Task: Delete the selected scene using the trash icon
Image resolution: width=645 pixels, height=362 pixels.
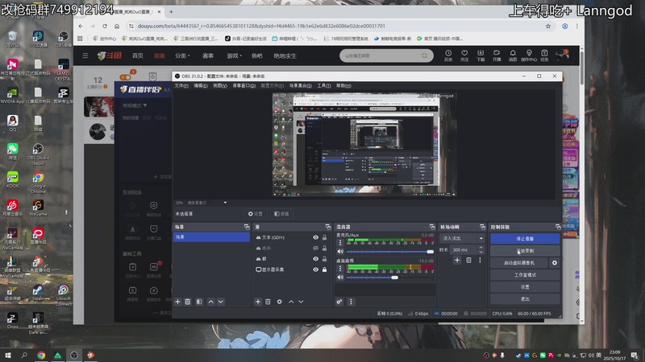Action: tap(188, 302)
